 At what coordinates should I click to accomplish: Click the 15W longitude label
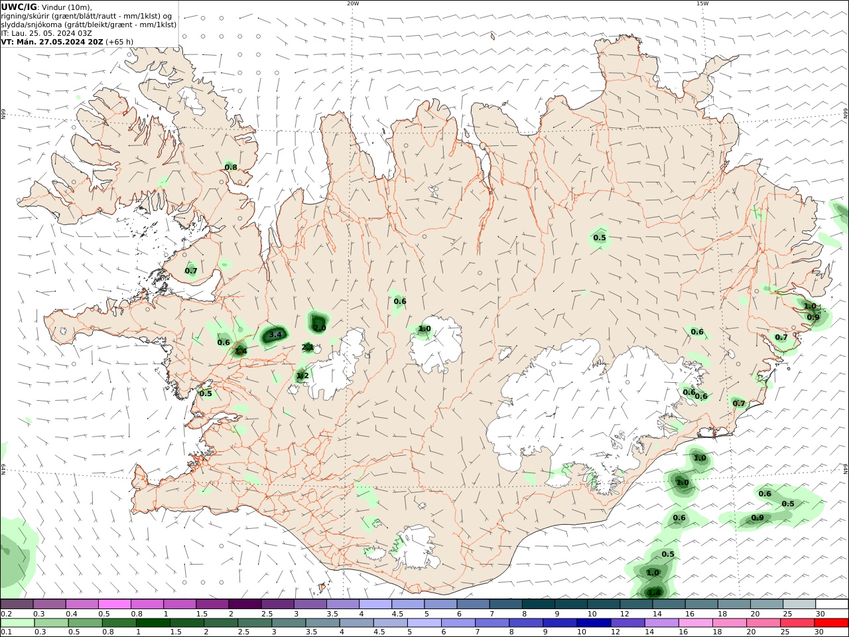click(x=702, y=3)
